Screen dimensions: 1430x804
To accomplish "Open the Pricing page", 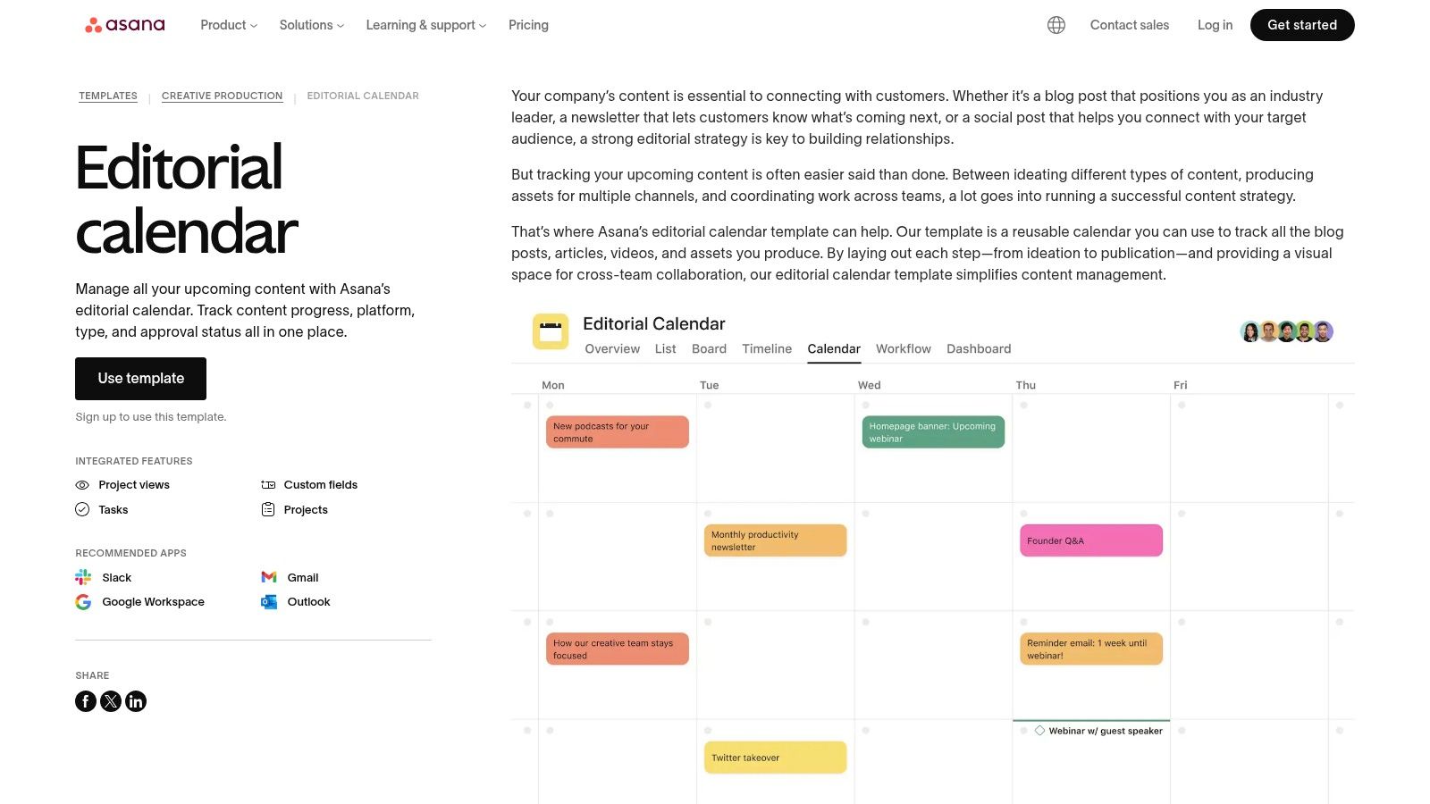I will pyautogui.click(x=528, y=25).
